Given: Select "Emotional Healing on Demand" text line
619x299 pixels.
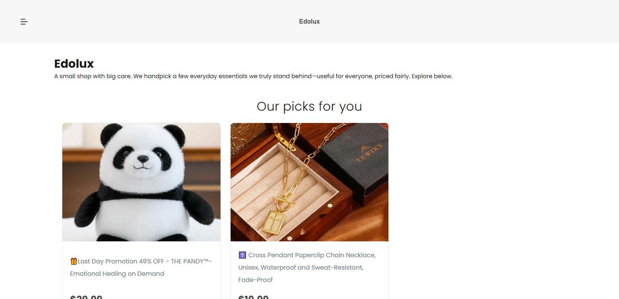Looking at the screenshot, I should coord(117,274).
